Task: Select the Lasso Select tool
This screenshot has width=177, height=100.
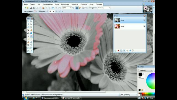Action: [x=28, y=24]
